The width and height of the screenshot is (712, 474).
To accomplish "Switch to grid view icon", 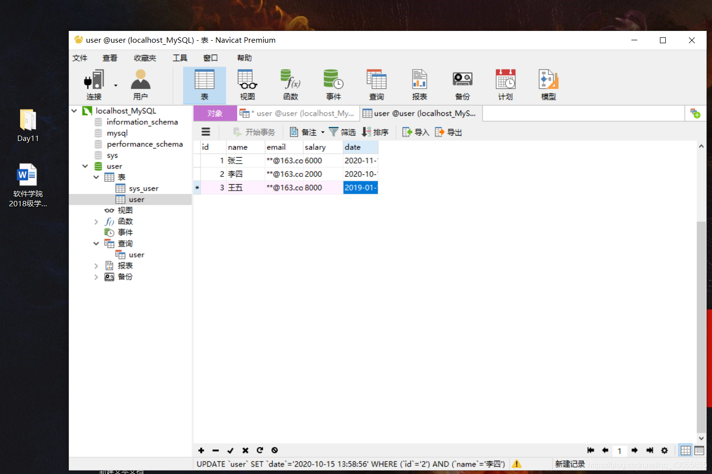I will (685, 450).
